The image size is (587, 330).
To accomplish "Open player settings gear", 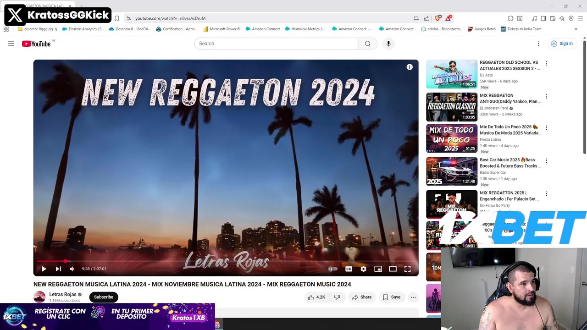I will 363,269.
